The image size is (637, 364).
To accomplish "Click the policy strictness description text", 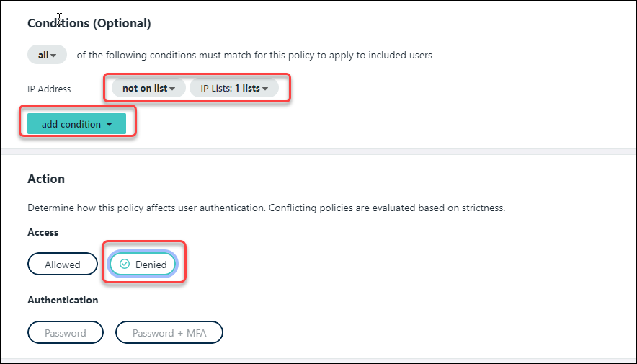I will 267,208.
